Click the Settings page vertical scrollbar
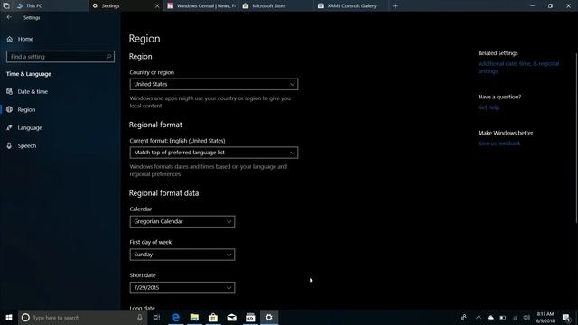578x325 pixels. 576,138
